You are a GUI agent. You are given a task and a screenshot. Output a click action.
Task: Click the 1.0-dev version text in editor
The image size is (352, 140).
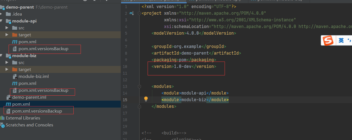point(183,67)
